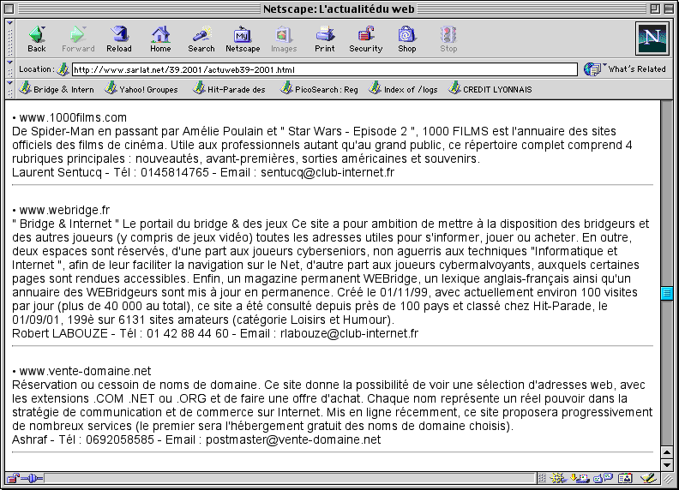Viewport: 679px width, 490px height.
Task: Open the Mail inbox component icon
Action: 580,478
